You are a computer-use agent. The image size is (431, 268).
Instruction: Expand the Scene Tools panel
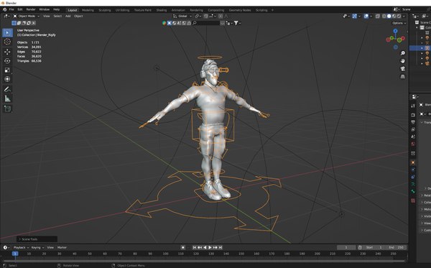[37, 239]
